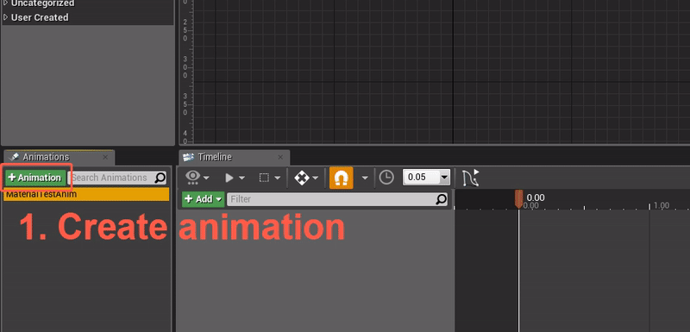Close the Animations tab

[105, 157]
